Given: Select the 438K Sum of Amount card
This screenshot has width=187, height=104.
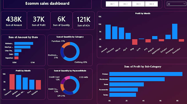Looking at the screenshot, I should [14, 20].
